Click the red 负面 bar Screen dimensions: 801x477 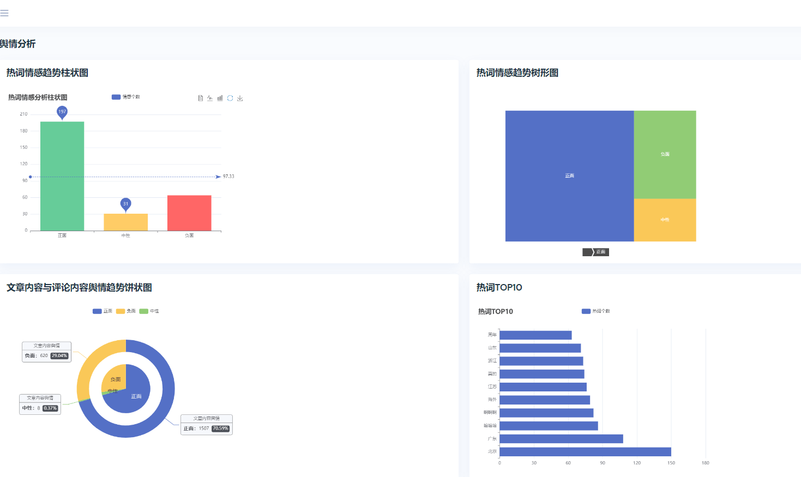(x=189, y=213)
